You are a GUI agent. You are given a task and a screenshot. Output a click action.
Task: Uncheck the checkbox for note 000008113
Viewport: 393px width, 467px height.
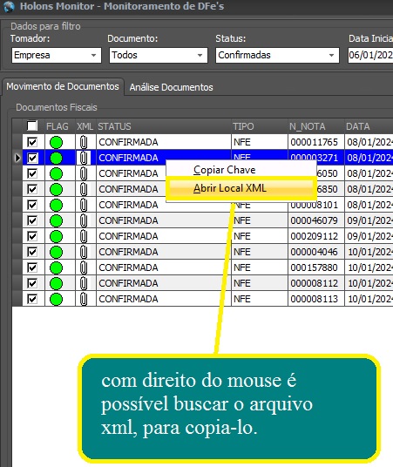point(32,299)
